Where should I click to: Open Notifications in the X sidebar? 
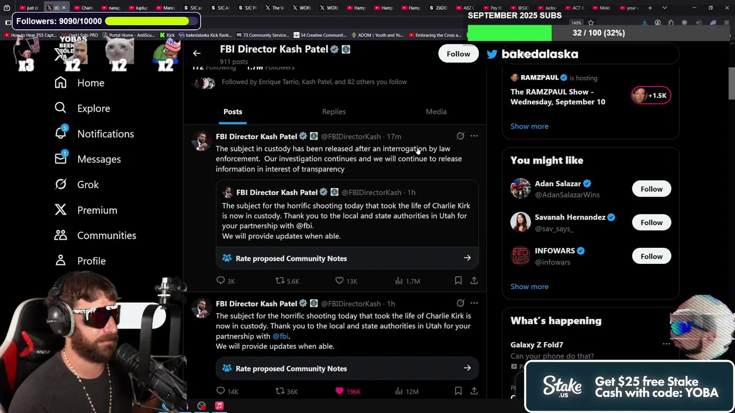(94, 134)
